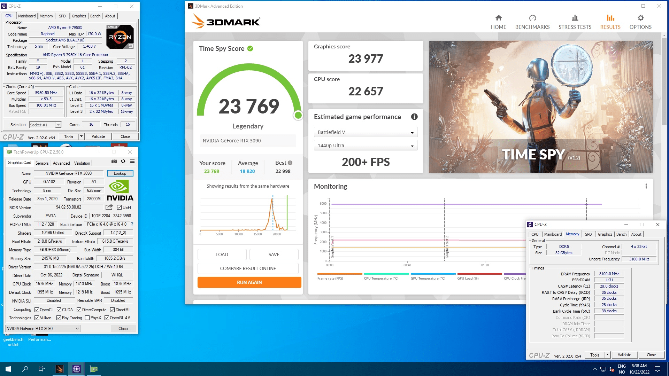Click COMPARE RESULT ONLINE button

tap(248, 268)
